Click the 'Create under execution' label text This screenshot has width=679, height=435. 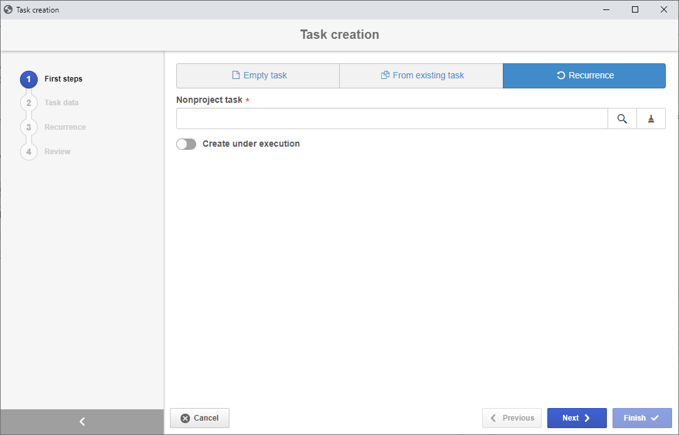click(251, 144)
